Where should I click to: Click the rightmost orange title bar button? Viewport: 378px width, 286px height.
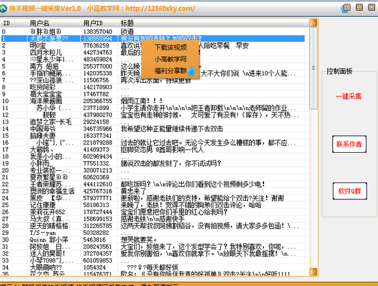[x=372, y=8]
